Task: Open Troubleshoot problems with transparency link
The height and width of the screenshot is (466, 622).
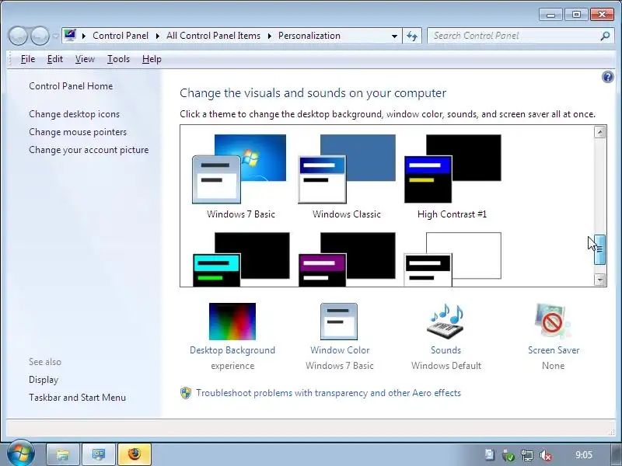Action: click(x=328, y=393)
